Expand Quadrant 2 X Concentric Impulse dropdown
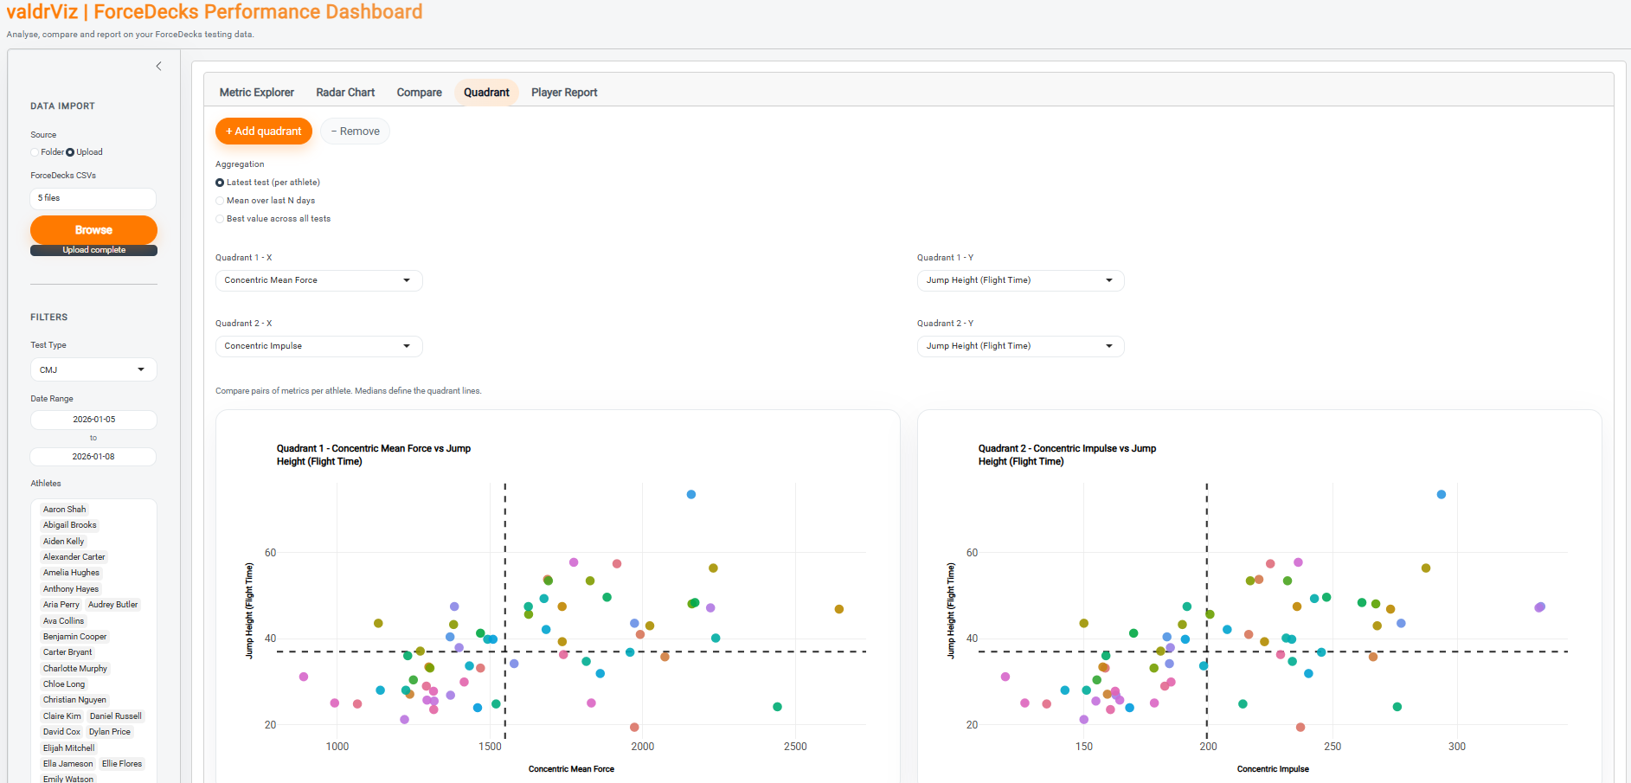1631x783 pixels. click(x=318, y=346)
